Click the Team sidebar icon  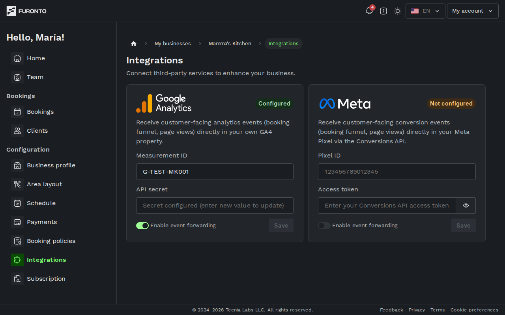(x=17, y=77)
